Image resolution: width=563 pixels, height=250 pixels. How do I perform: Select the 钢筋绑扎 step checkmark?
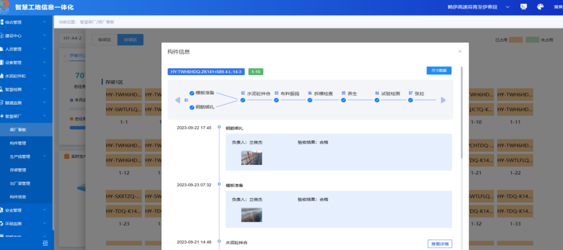point(192,107)
